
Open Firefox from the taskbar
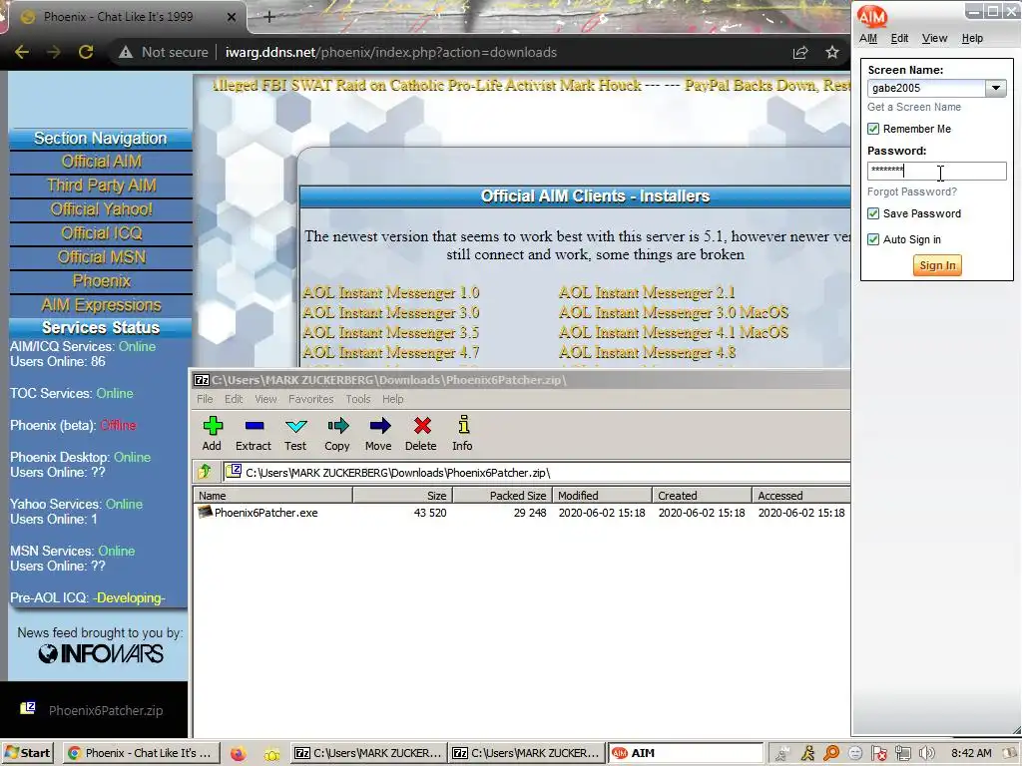tap(238, 753)
